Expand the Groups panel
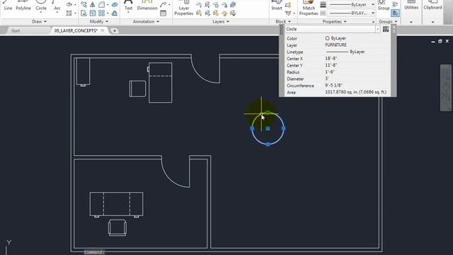Image resolution: width=453 pixels, height=255 pixels. [388, 21]
